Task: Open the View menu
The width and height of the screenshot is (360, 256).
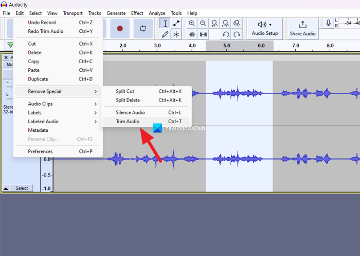Action: pyautogui.click(x=52, y=13)
